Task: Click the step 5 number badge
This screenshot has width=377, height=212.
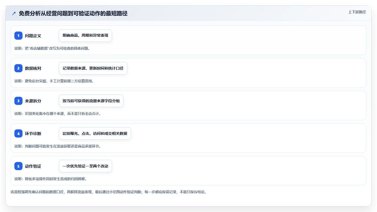Action: pos(18,166)
